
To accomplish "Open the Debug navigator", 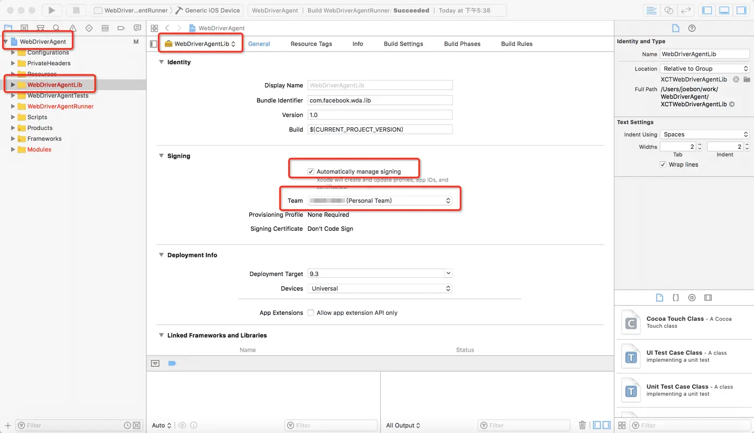I will pyautogui.click(x=105, y=28).
